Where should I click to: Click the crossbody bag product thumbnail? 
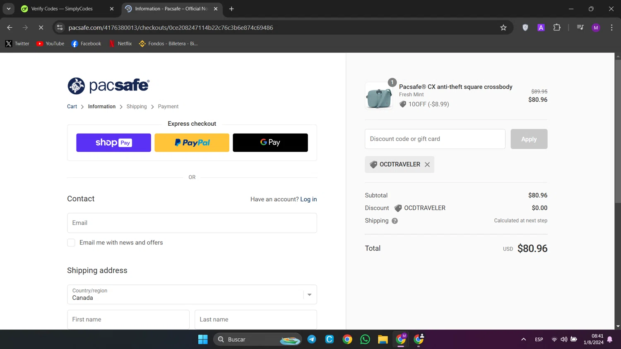[379, 96]
